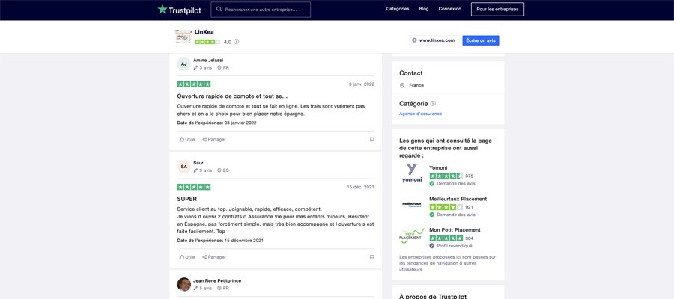Click the 9 avis count under Saur

coord(203,170)
